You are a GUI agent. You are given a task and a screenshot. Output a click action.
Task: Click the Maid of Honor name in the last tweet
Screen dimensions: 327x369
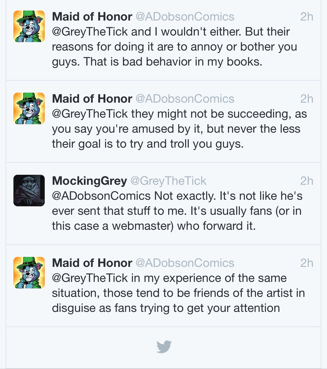[92, 263]
